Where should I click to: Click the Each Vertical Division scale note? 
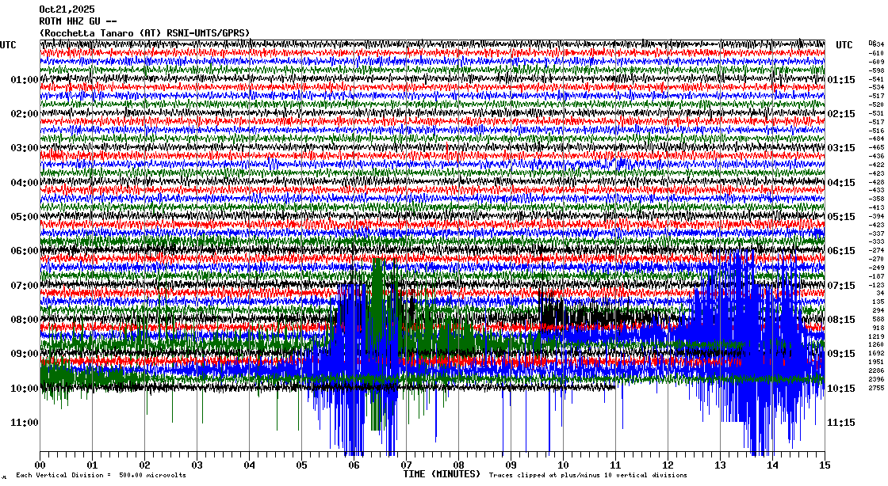[x=101, y=476]
